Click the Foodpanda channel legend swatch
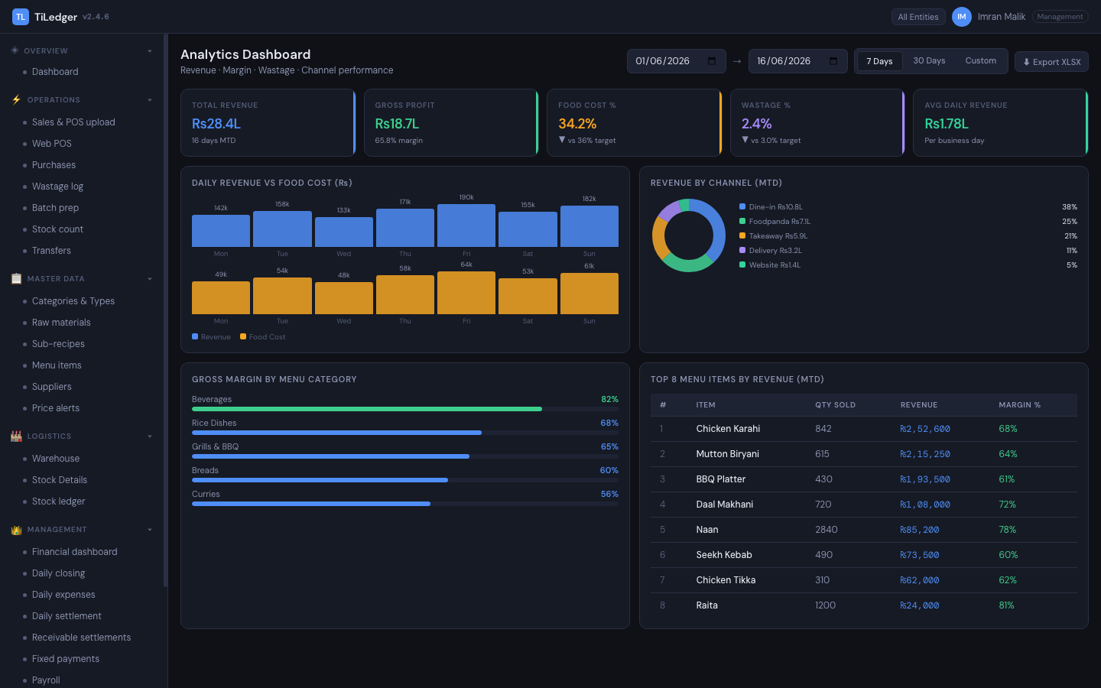 [742, 221]
